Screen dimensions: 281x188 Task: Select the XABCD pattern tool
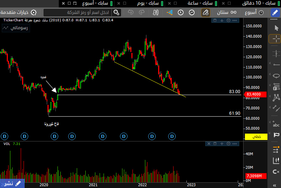(276, 98)
